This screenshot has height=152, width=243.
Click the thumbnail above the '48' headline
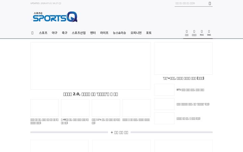pos(75,108)
